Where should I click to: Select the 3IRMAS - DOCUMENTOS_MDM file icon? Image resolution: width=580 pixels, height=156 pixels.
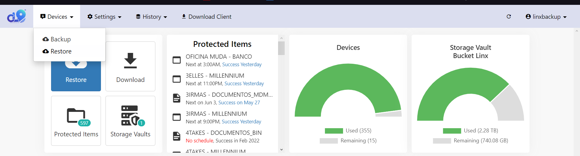(177, 98)
